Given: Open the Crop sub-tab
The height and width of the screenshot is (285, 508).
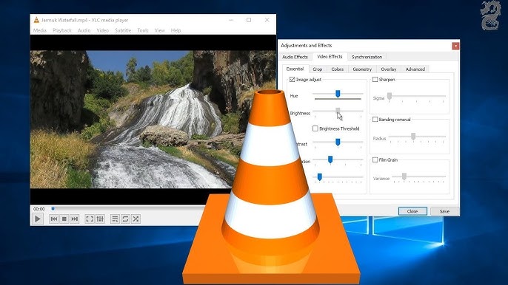Looking at the screenshot, I should click(x=318, y=69).
